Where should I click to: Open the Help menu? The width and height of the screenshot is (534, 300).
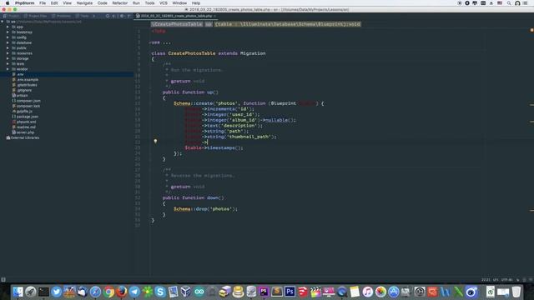[x=196, y=3]
